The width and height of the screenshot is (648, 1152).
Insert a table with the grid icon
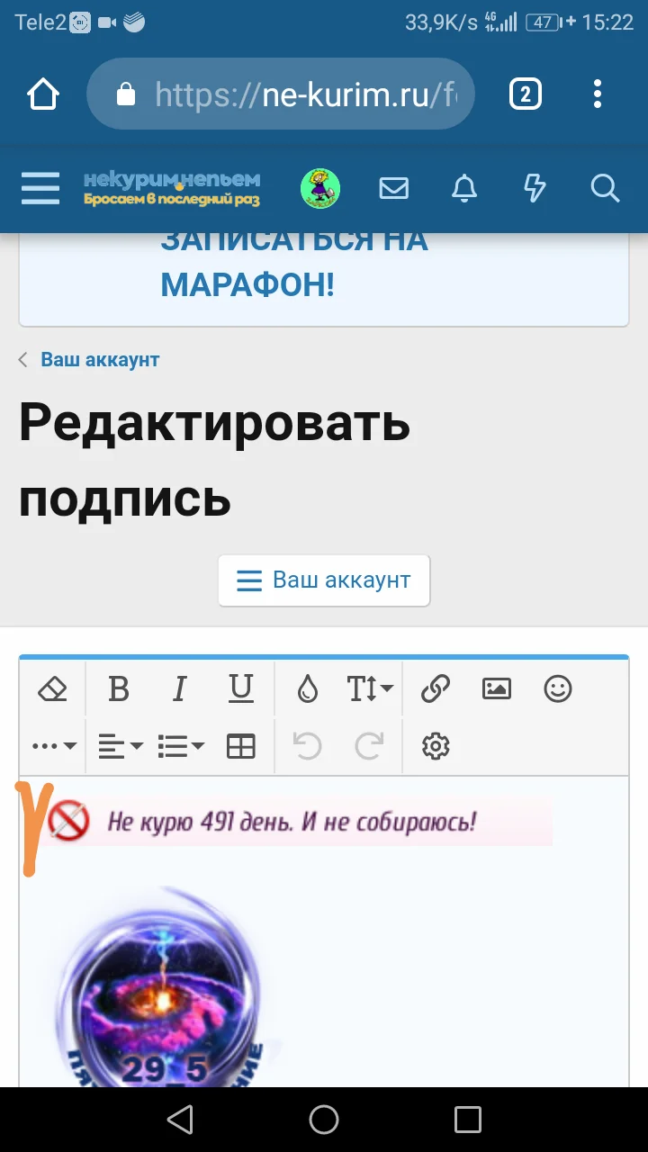tap(241, 746)
